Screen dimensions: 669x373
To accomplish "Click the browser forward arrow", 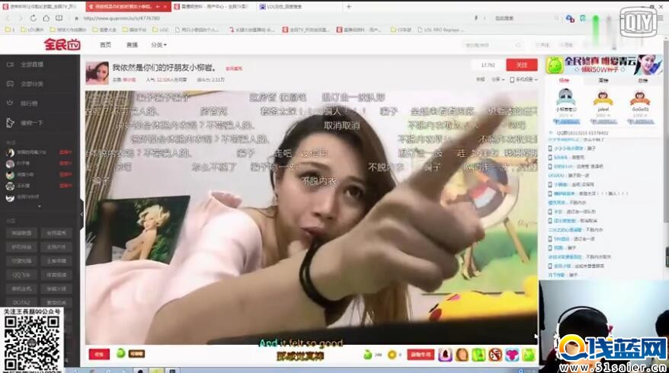I will [x=20, y=18].
